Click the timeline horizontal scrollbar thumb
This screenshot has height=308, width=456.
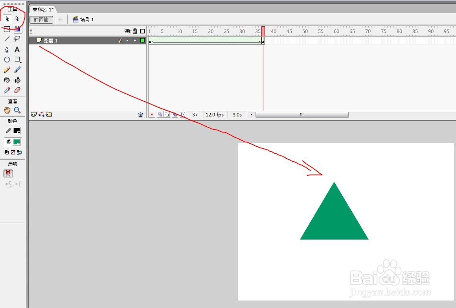[302, 115]
